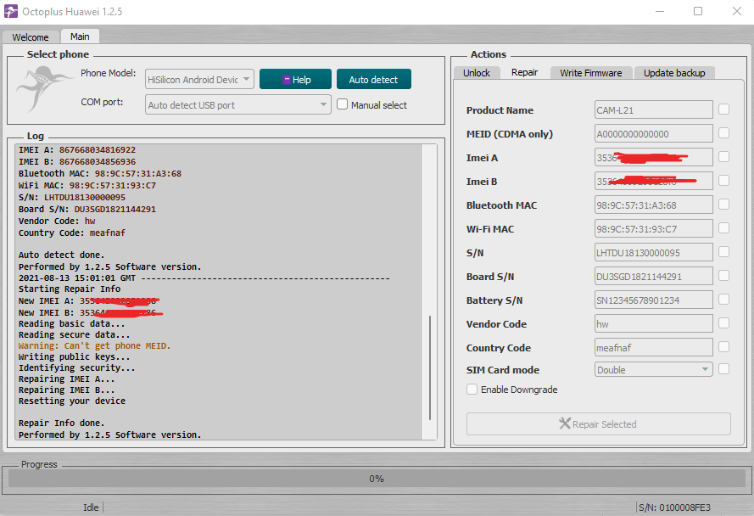Click the Log panel scrollbar thumb
Screen dimensions: 754x516
click(430, 367)
